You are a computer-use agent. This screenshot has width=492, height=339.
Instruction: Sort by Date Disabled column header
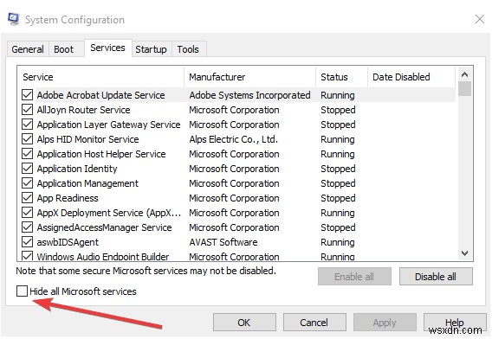(x=411, y=77)
